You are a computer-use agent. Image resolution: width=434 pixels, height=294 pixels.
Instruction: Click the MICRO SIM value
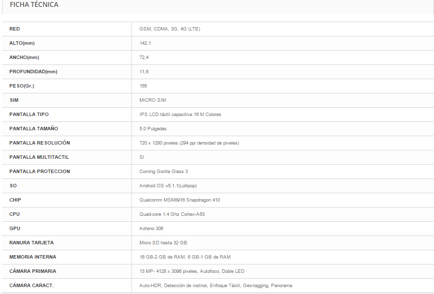[x=153, y=100]
